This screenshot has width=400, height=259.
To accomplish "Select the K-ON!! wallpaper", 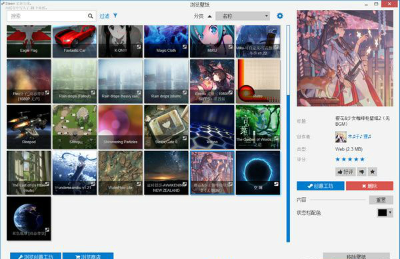I will point(121,41).
